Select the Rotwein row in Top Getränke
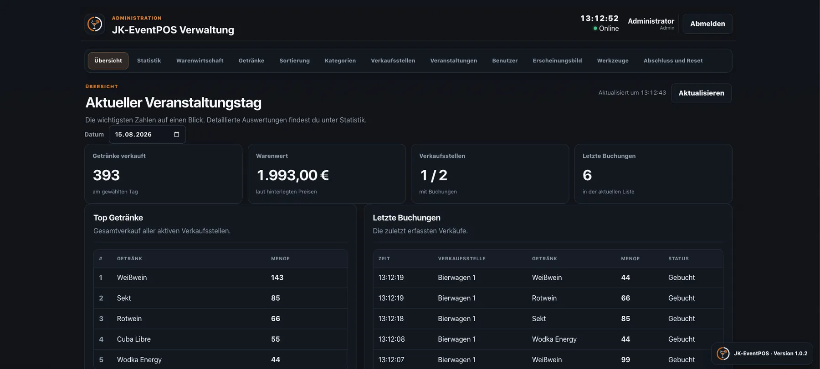Viewport: 820px width, 369px height. tap(220, 318)
